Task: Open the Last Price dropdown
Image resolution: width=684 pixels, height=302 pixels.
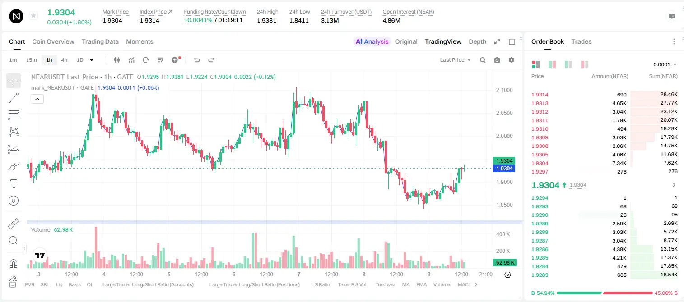Action: tap(455, 60)
